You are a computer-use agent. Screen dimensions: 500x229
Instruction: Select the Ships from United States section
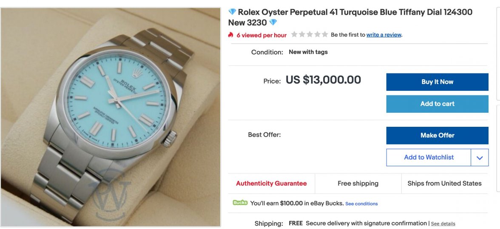click(x=444, y=183)
